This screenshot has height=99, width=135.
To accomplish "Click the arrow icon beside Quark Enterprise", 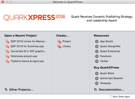I will click(97, 51).
